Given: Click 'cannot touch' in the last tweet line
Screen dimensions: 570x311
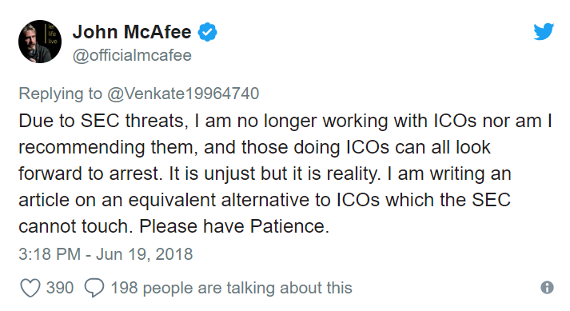Looking at the screenshot, I should [74, 226].
